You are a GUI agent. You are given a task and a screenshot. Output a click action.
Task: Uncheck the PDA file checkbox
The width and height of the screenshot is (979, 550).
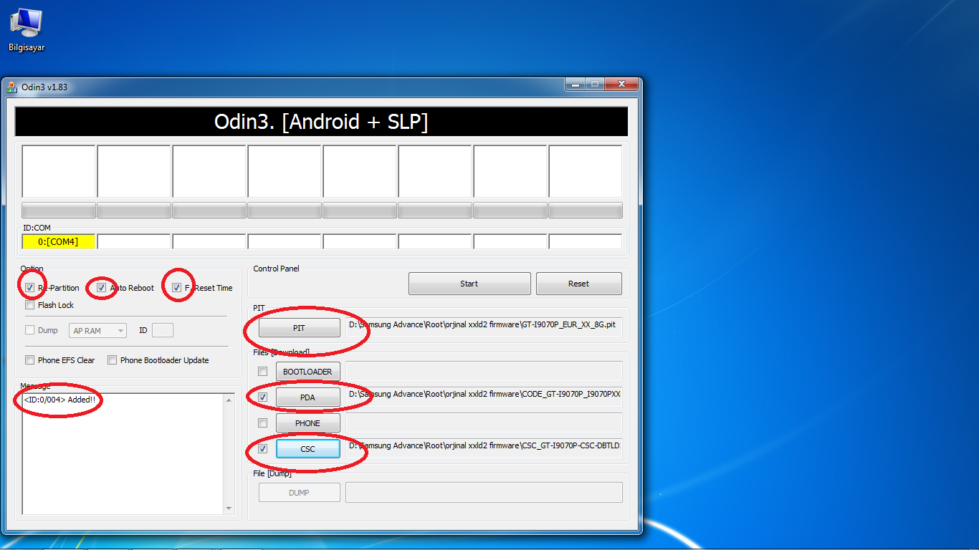click(x=263, y=397)
